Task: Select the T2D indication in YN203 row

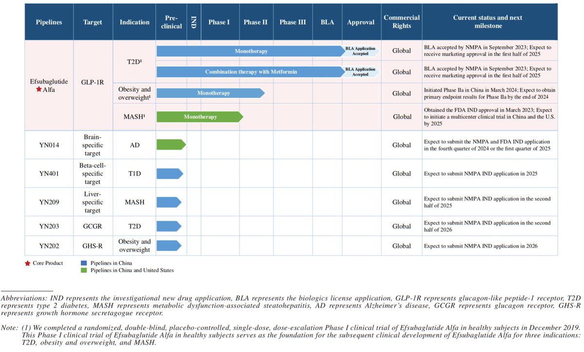Action: pos(134,226)
